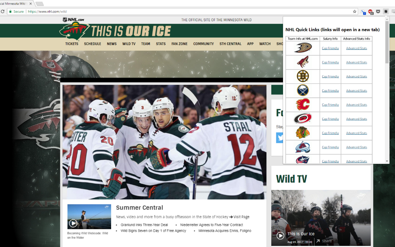
Task: Open the Team menu
Action: [146, 44]
